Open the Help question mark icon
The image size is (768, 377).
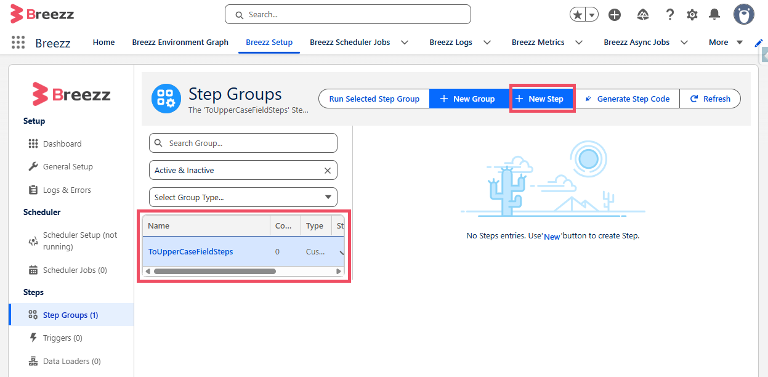[670, 15]
